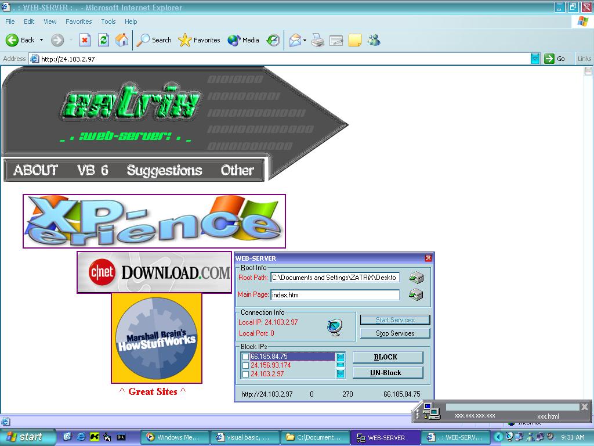Image resolution: width=594 pixels, height=446 pixels.
Task: Click into the Main Page input field
Action: pos(335,295)
